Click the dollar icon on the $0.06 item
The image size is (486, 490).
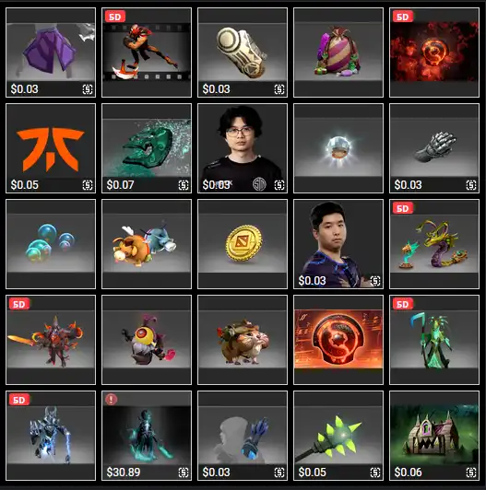click(471, 472)
